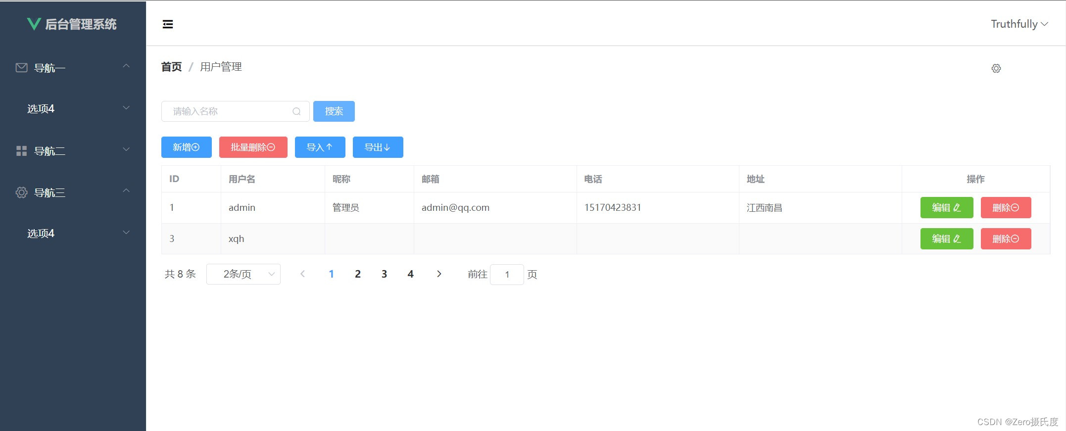Collapse the 导航三 submenu arrow
This screenshot has height=431, width=1066.
pyautogui.click(x=126, y=191)
